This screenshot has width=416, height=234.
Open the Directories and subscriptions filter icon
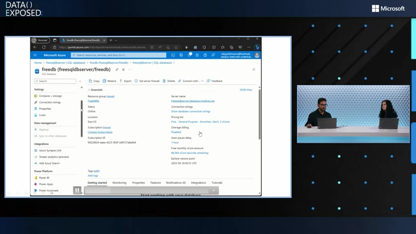pos(181,55)
